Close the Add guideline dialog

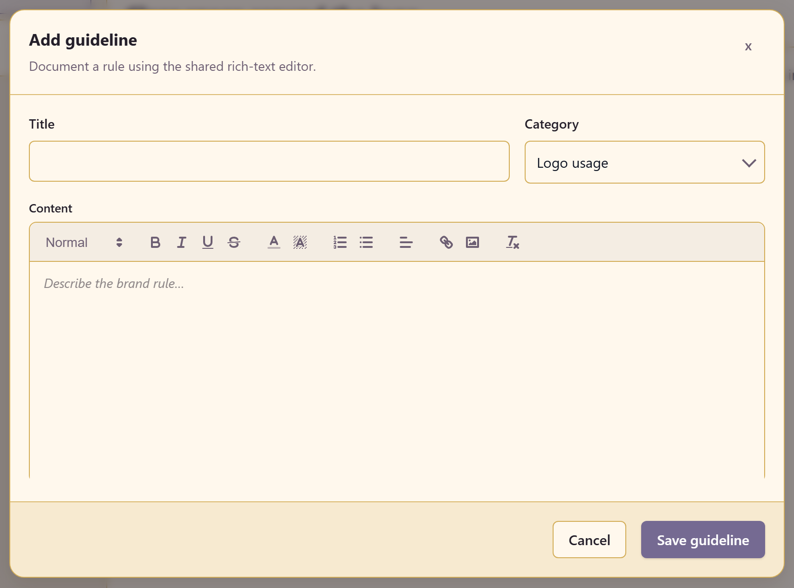pos(748,47)
